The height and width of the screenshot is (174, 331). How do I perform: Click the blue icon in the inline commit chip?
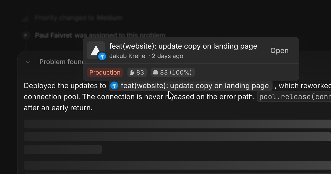(114, 85)
